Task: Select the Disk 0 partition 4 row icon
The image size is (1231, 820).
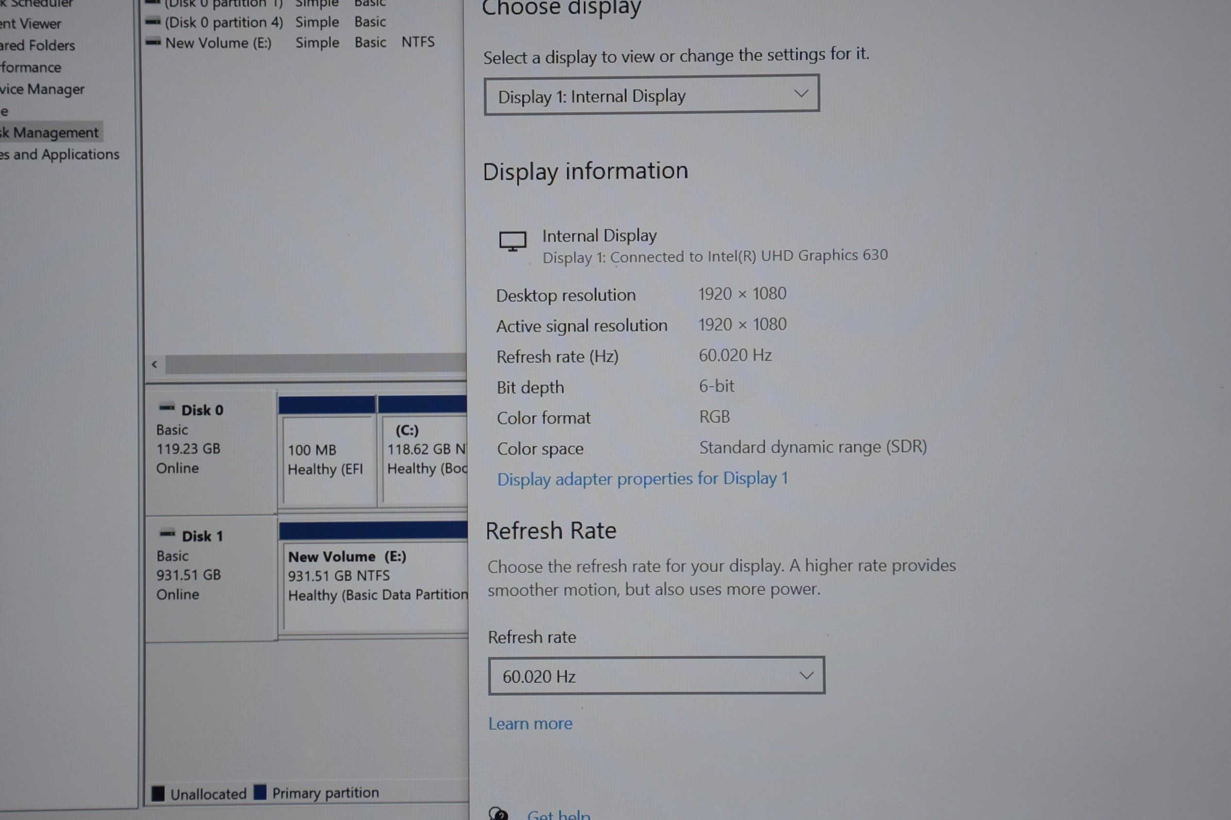Action: 153,22
